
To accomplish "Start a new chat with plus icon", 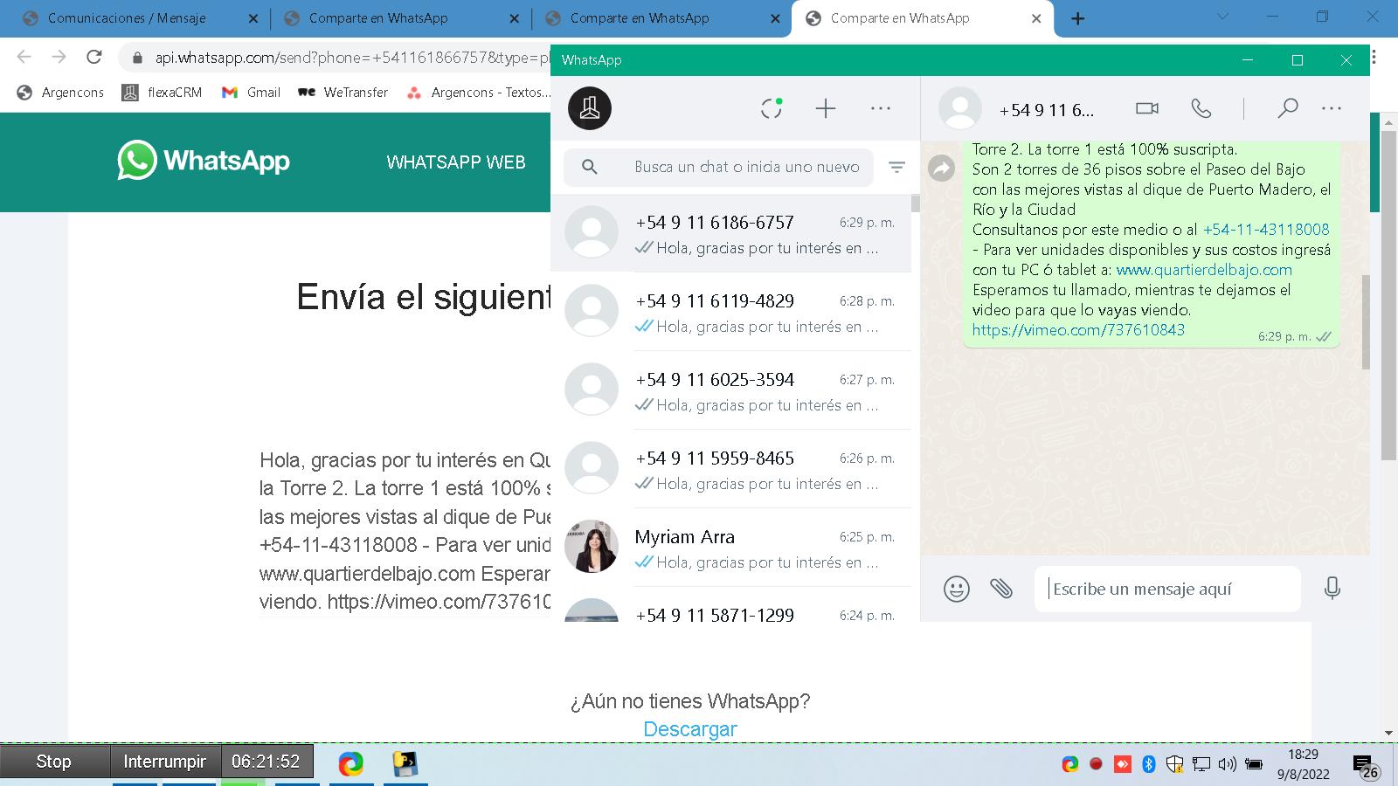I will tap(826, 108).
